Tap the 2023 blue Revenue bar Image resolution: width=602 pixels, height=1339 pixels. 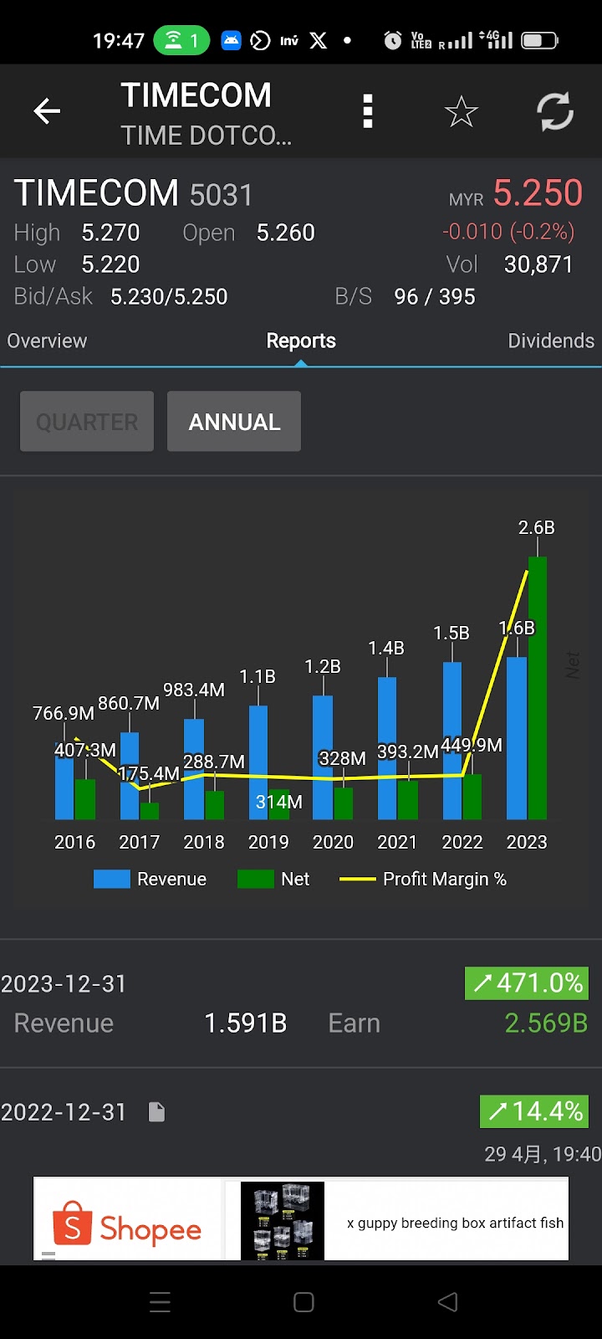point(517,738)
